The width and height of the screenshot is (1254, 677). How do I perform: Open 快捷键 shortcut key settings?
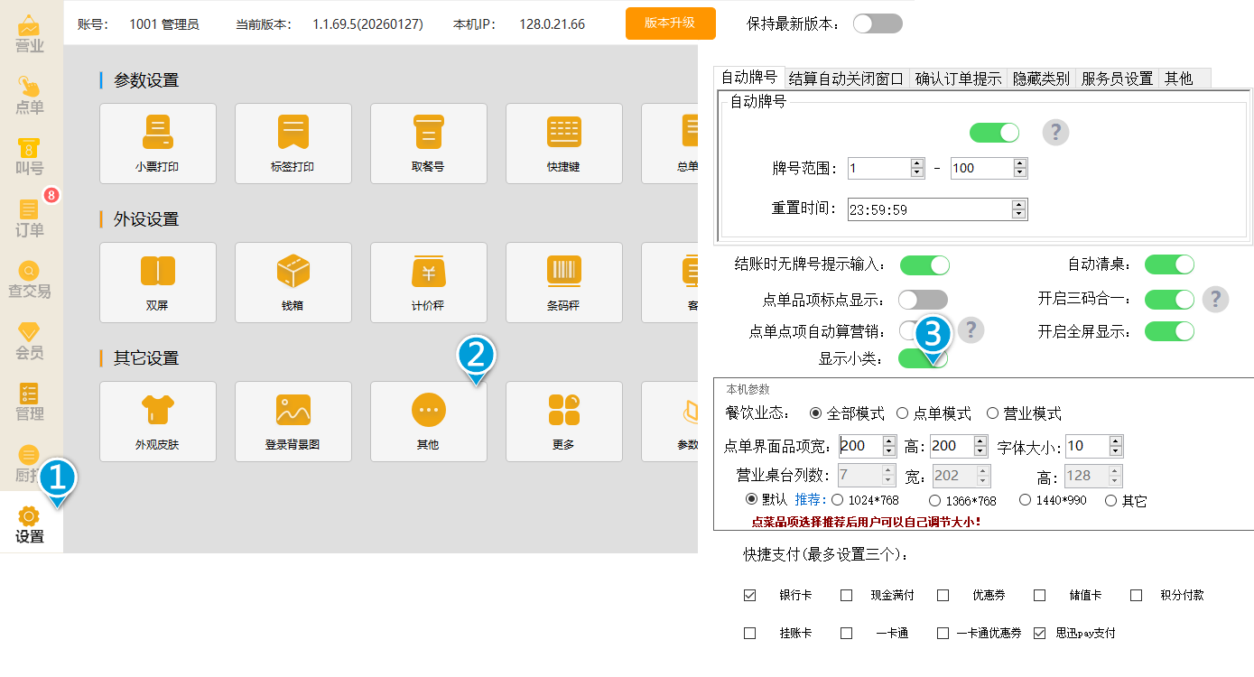click(563, 144)
